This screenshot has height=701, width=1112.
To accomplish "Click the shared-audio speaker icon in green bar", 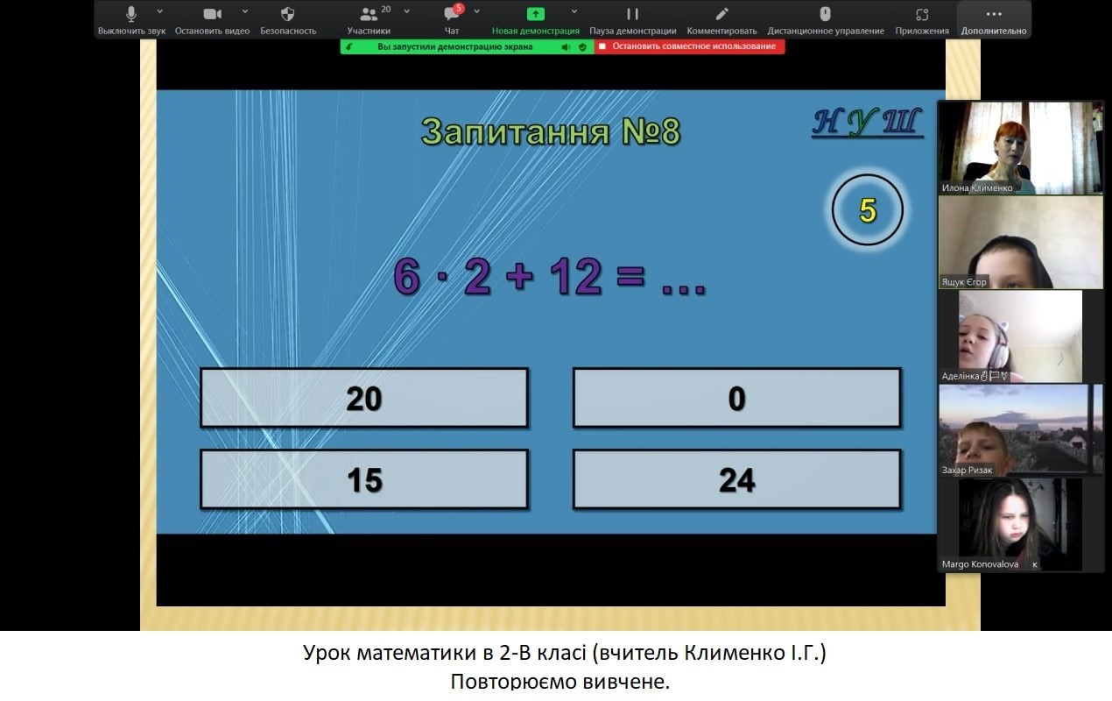I will [566, 47].
